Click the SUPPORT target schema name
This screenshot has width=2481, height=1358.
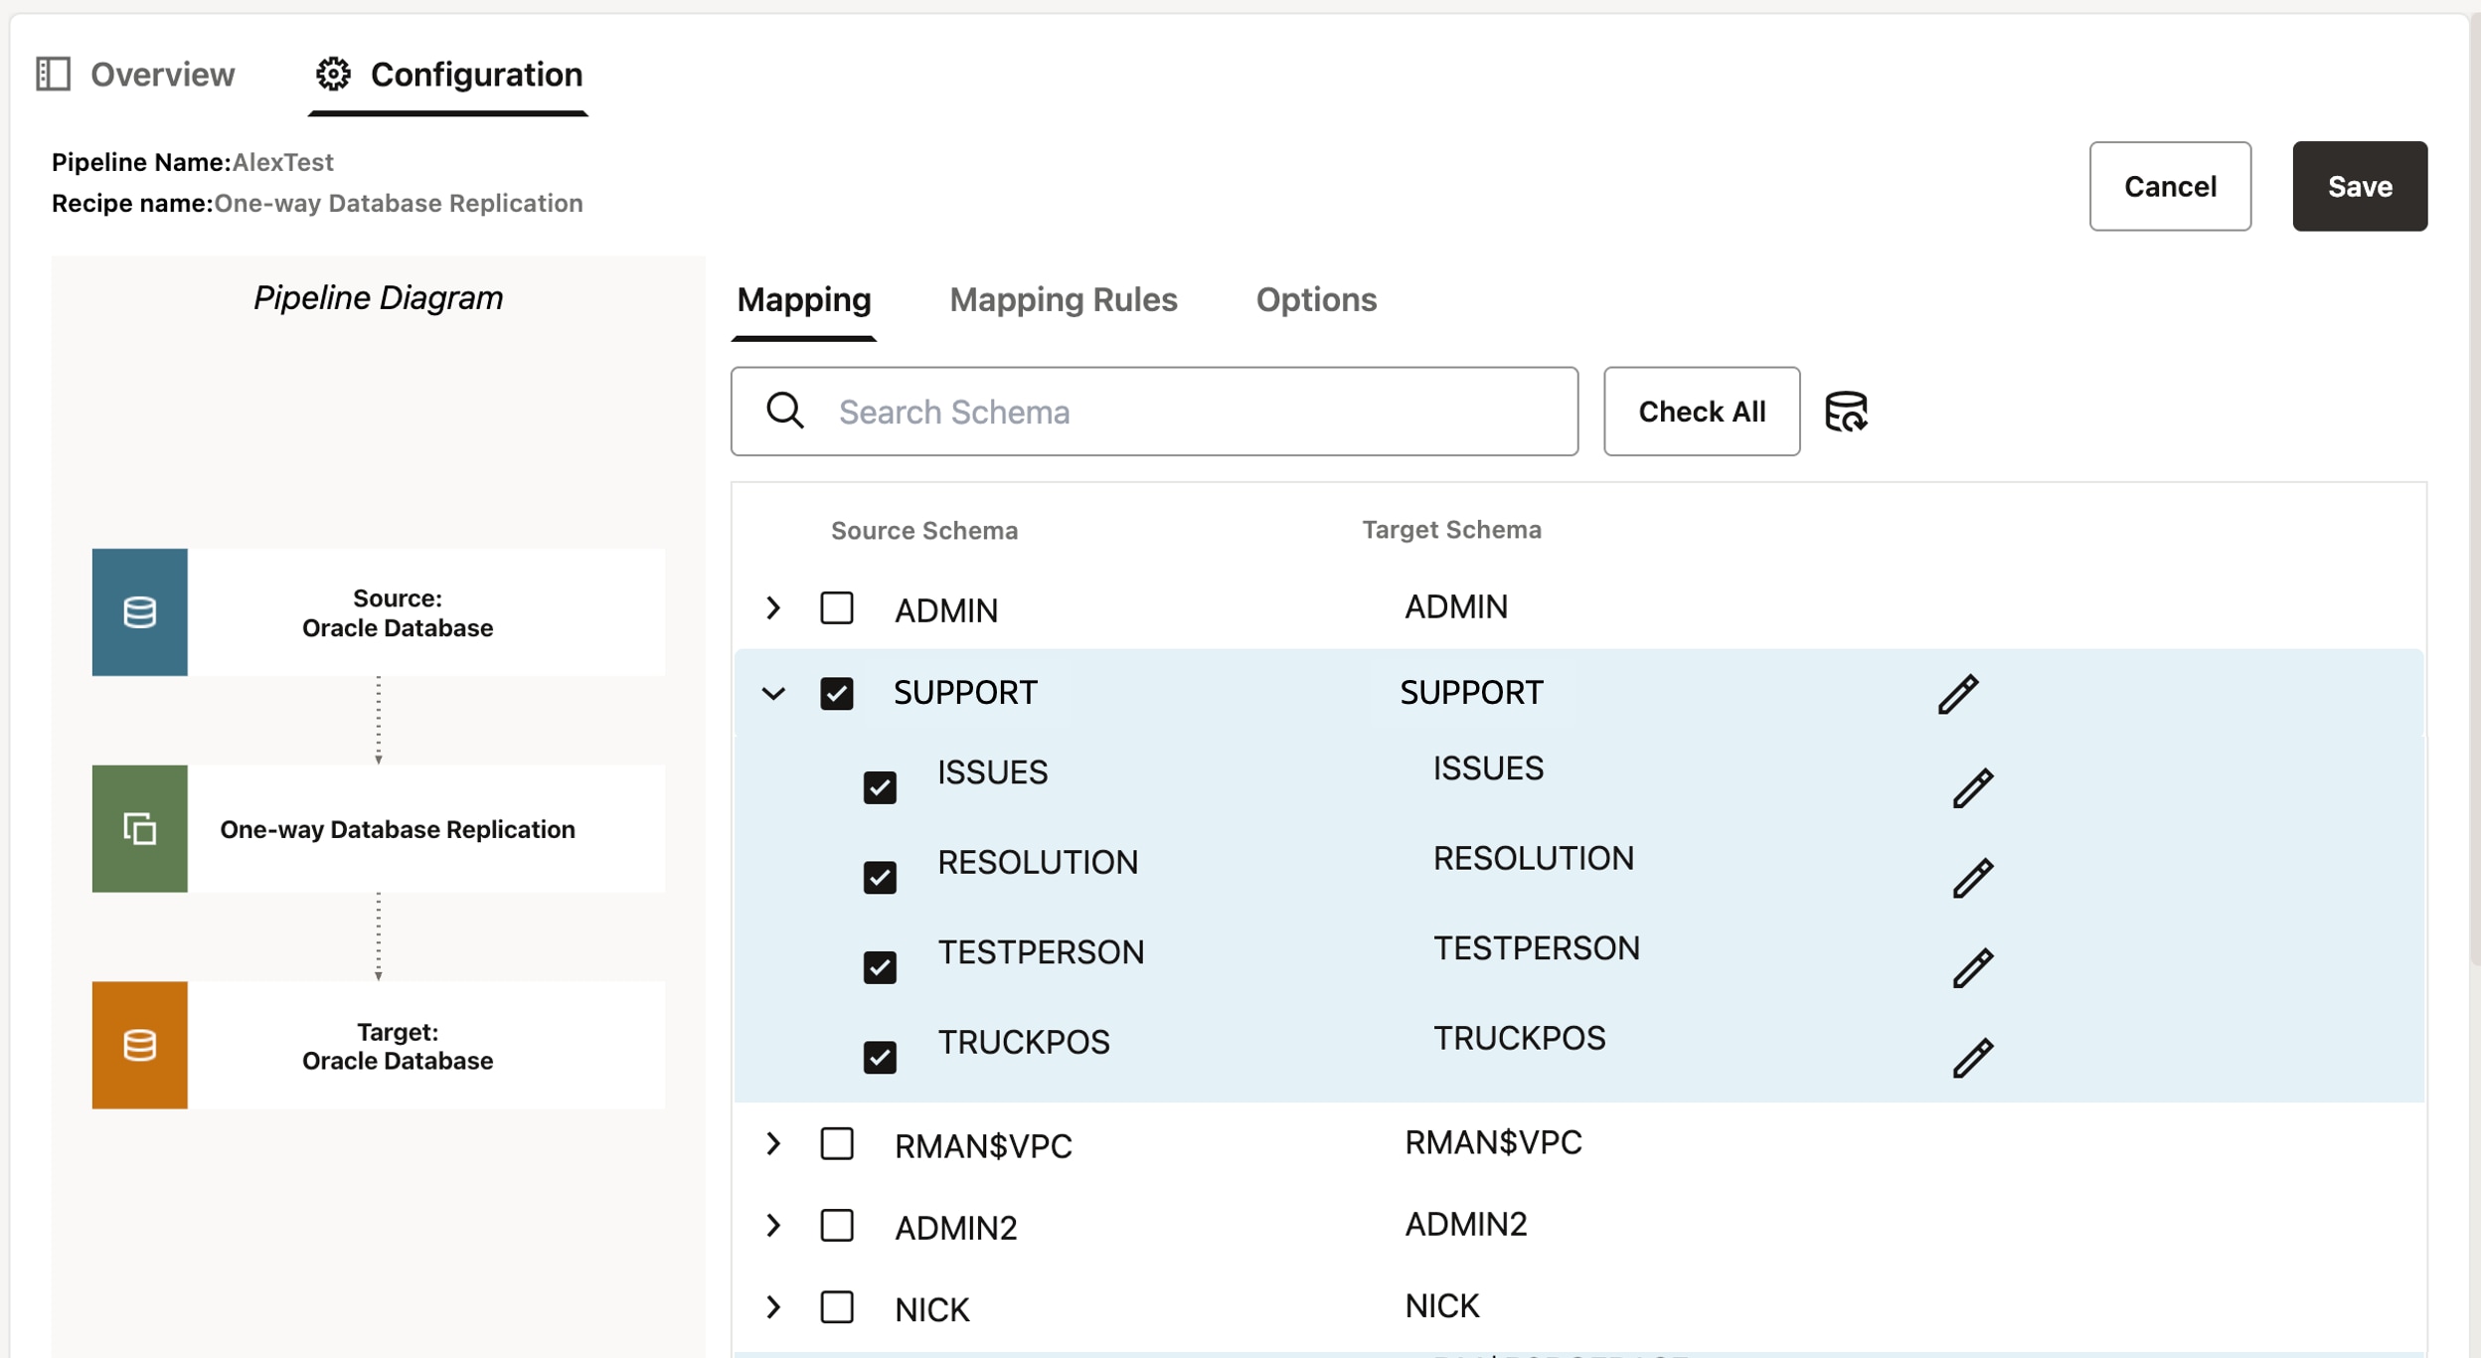pyautogui.click(x=1471, y=693)
